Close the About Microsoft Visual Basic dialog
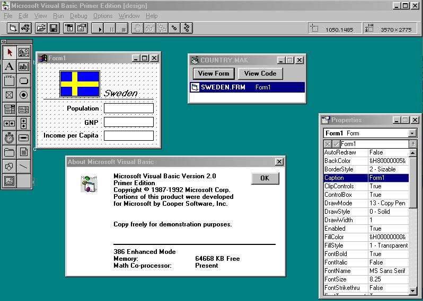Viewport: 423px width, 301px height. [279, 162]
